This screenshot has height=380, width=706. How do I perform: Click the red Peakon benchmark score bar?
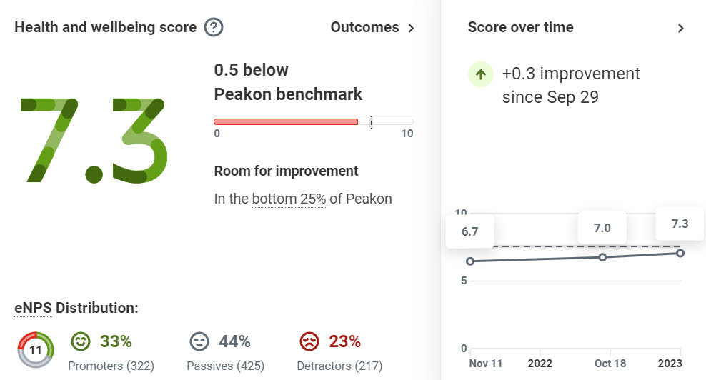tap(286, 122)
